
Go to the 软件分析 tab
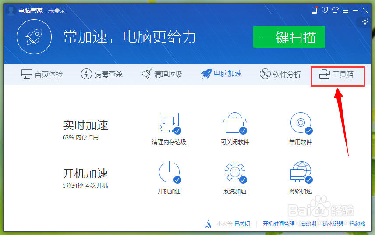click(280, 74)
